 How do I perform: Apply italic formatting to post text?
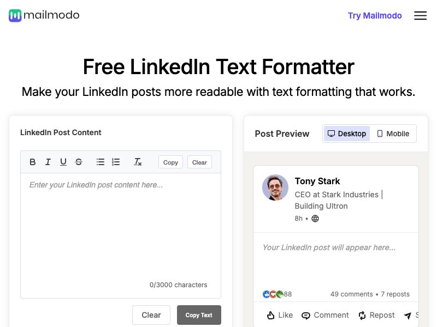tap(48, 162)
